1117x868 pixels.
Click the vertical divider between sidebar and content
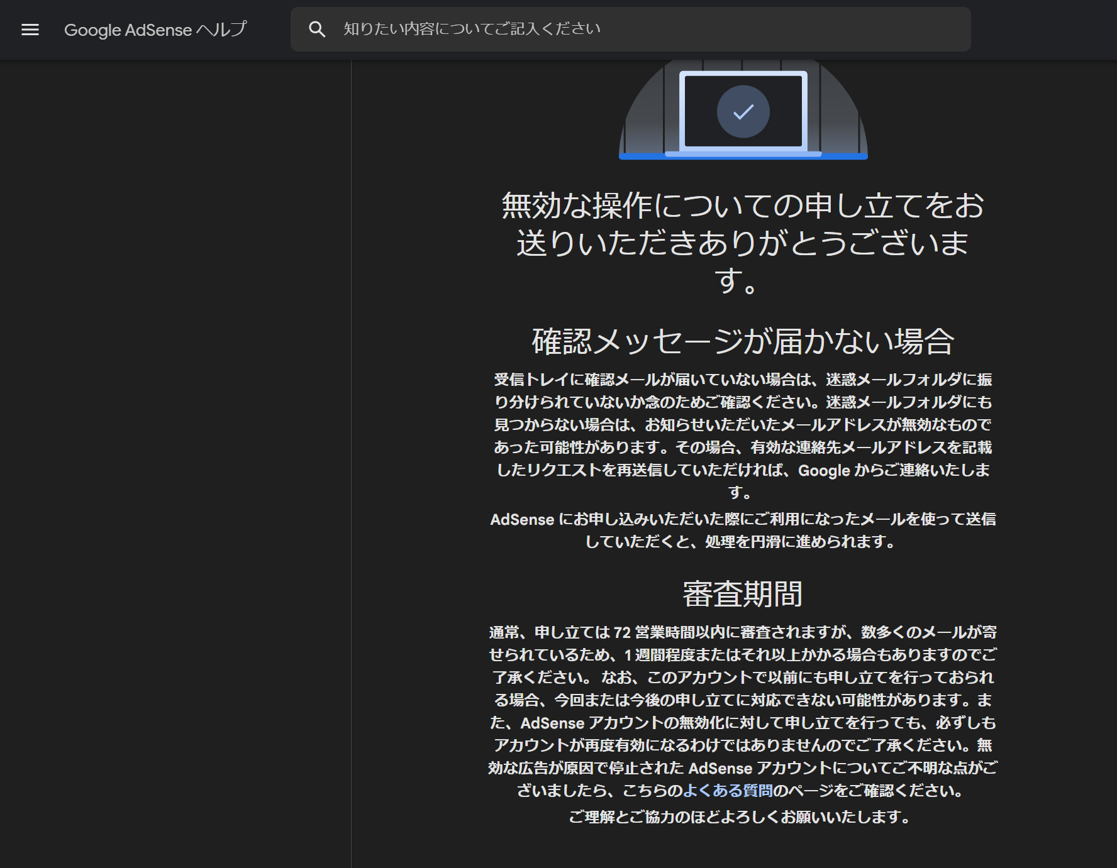click(350, 440)
